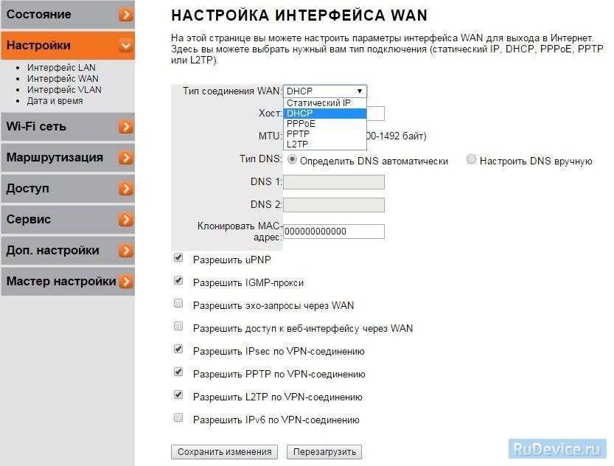
Task: Click the DNS 2 input field
Action: point(334,205)
